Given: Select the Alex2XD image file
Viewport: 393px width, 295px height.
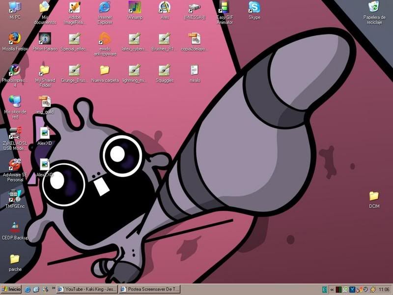Looking at the screenshot, I should 45,168.
